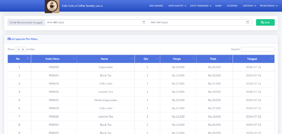Expand the Data Master dropdown menu

pos(177,6)
